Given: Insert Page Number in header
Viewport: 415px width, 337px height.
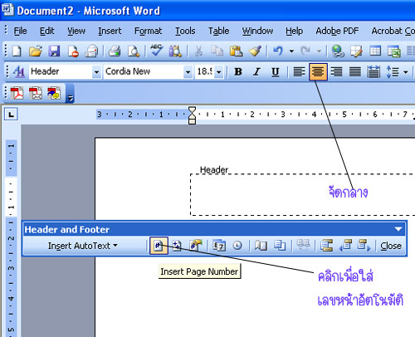Looking at the screenshot, I should (x=159, y=246).
